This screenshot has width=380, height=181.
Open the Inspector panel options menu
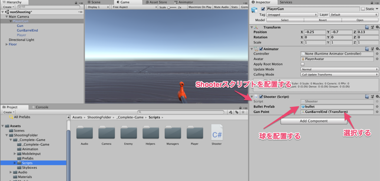(376, 3)
